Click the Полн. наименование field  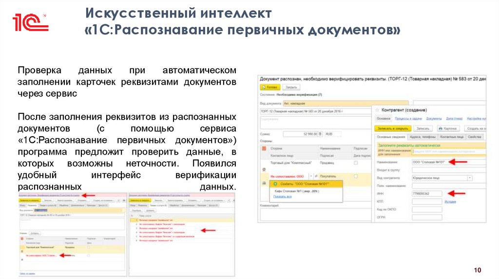click(449, 186)
